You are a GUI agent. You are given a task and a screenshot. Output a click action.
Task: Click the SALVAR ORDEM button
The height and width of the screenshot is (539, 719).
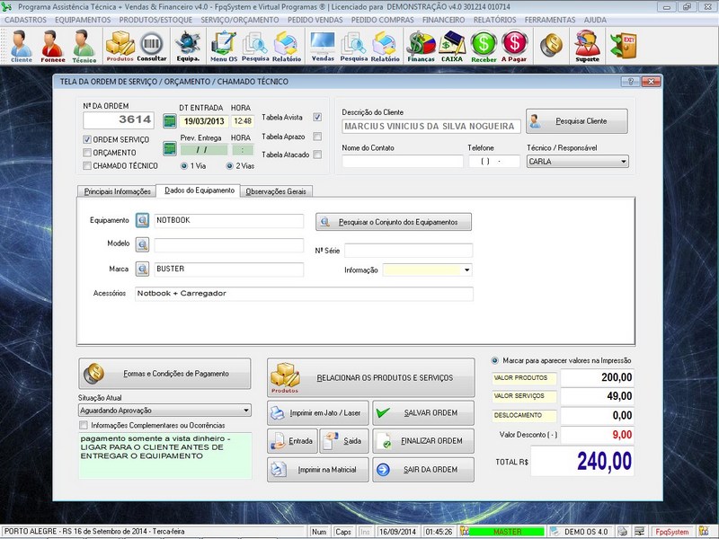(x=423, y=413)
